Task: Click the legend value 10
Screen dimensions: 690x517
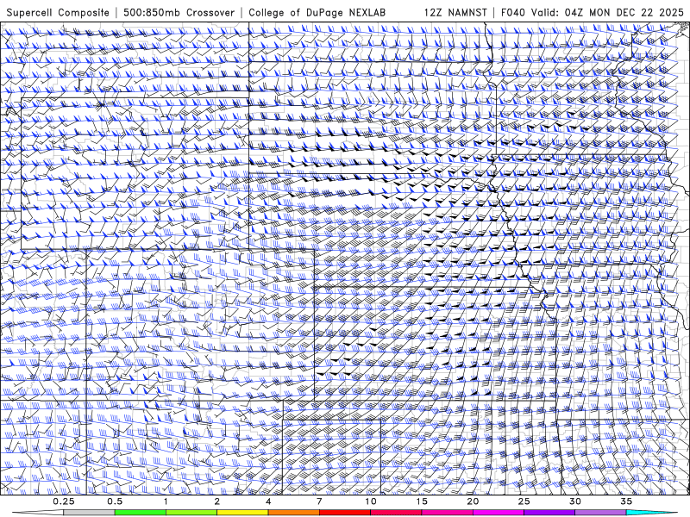Action: click(371, 501)
